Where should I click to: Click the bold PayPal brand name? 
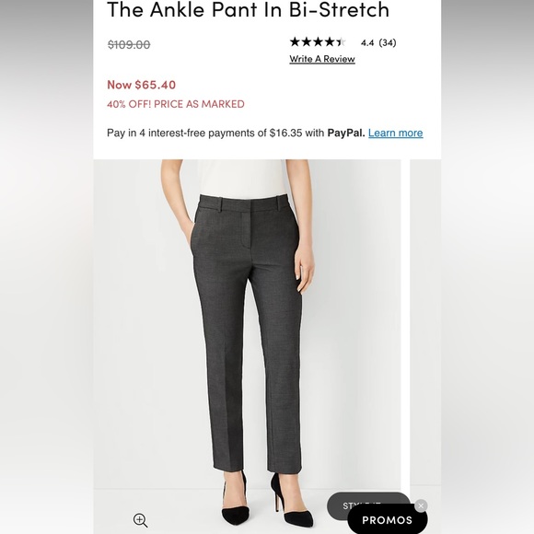(346, 133)
